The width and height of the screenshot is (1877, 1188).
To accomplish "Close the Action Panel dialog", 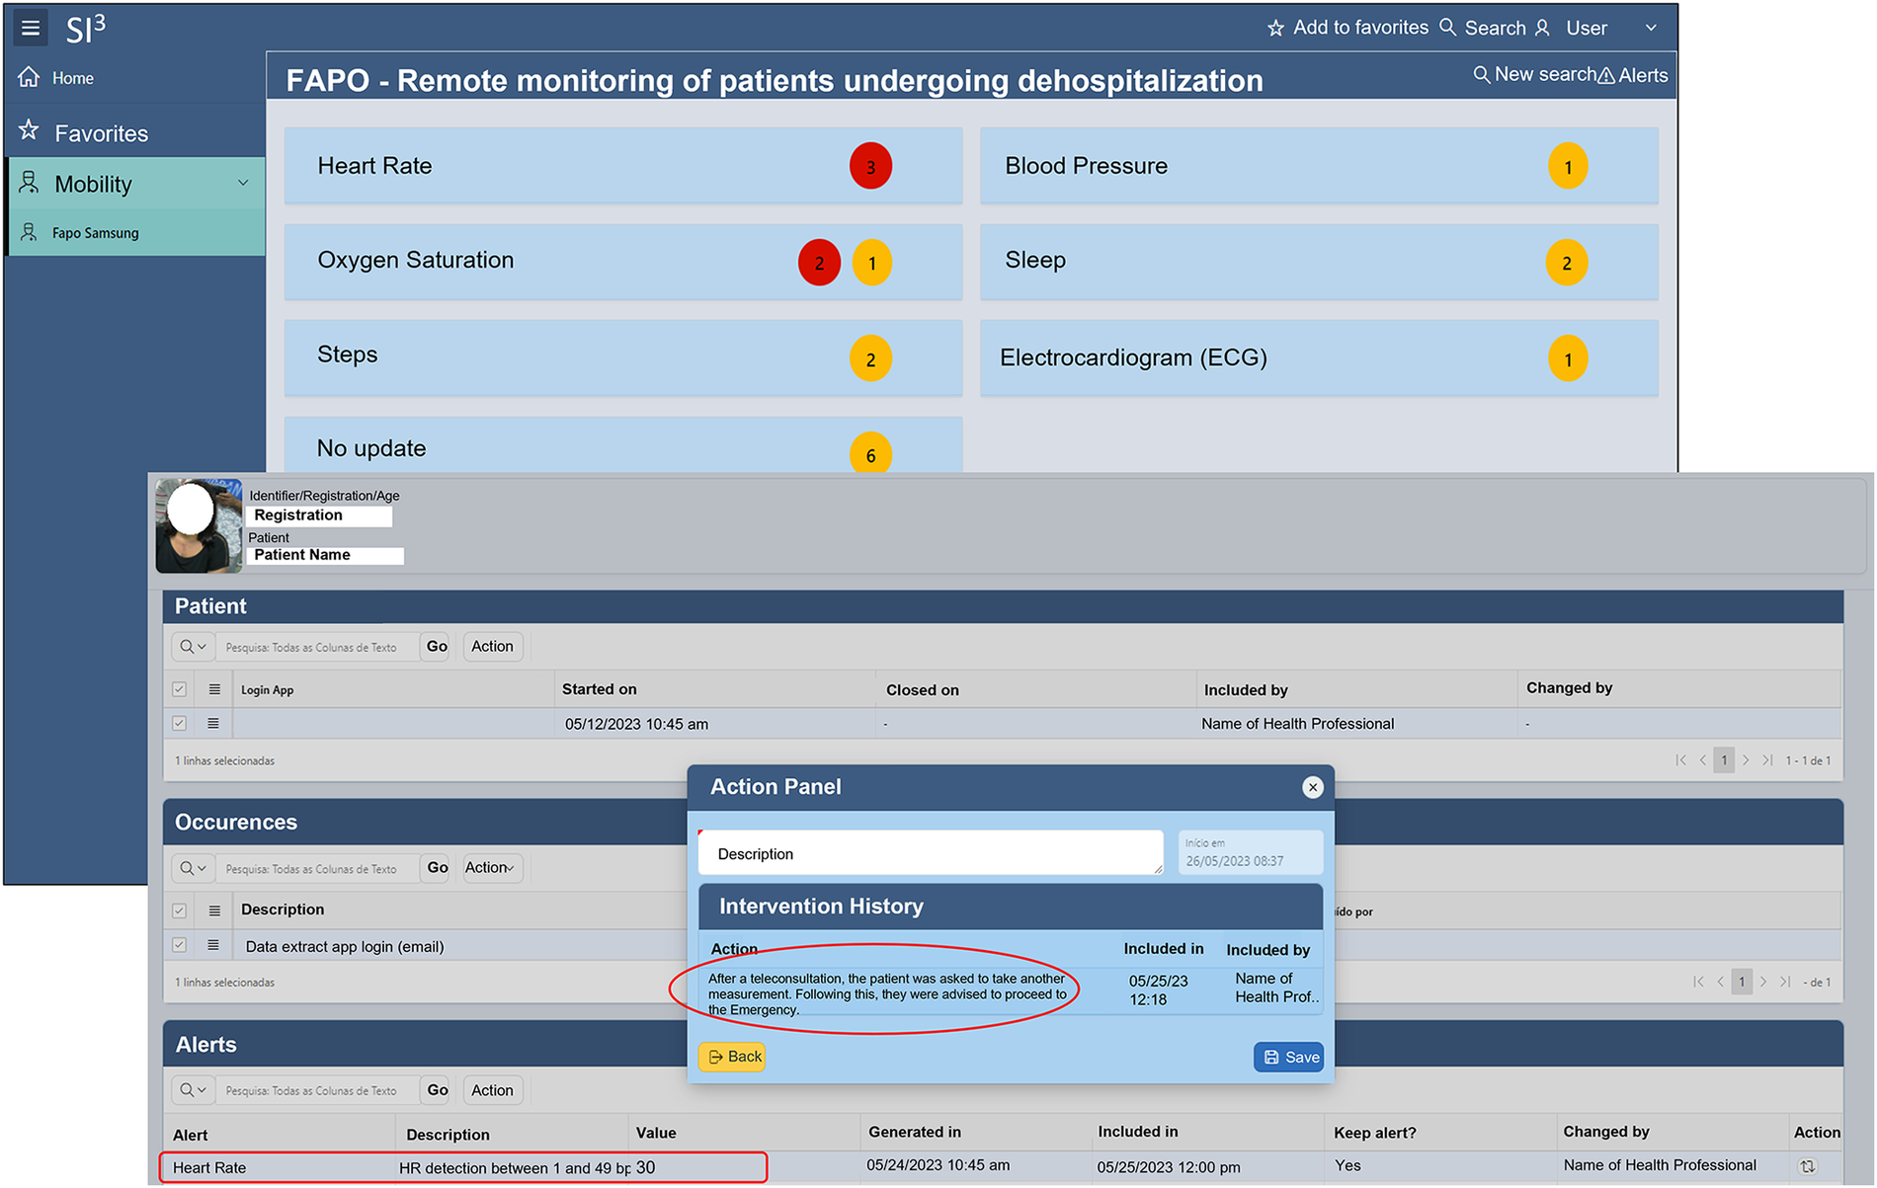I will click(1312, 787).
